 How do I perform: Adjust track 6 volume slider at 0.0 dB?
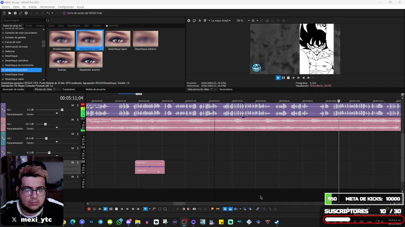pyautogui.click(x=62, y=110)
